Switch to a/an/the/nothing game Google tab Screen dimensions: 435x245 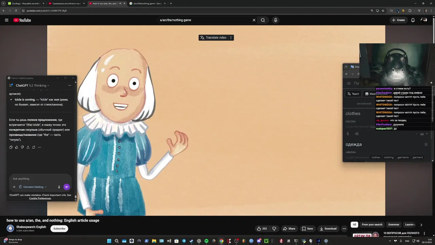(148, 3)
